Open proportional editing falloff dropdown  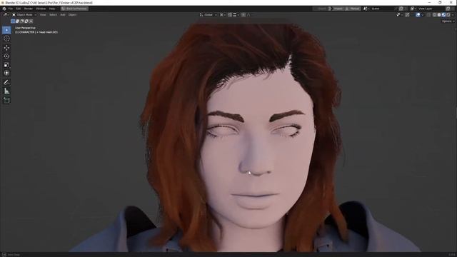point(248,14)
